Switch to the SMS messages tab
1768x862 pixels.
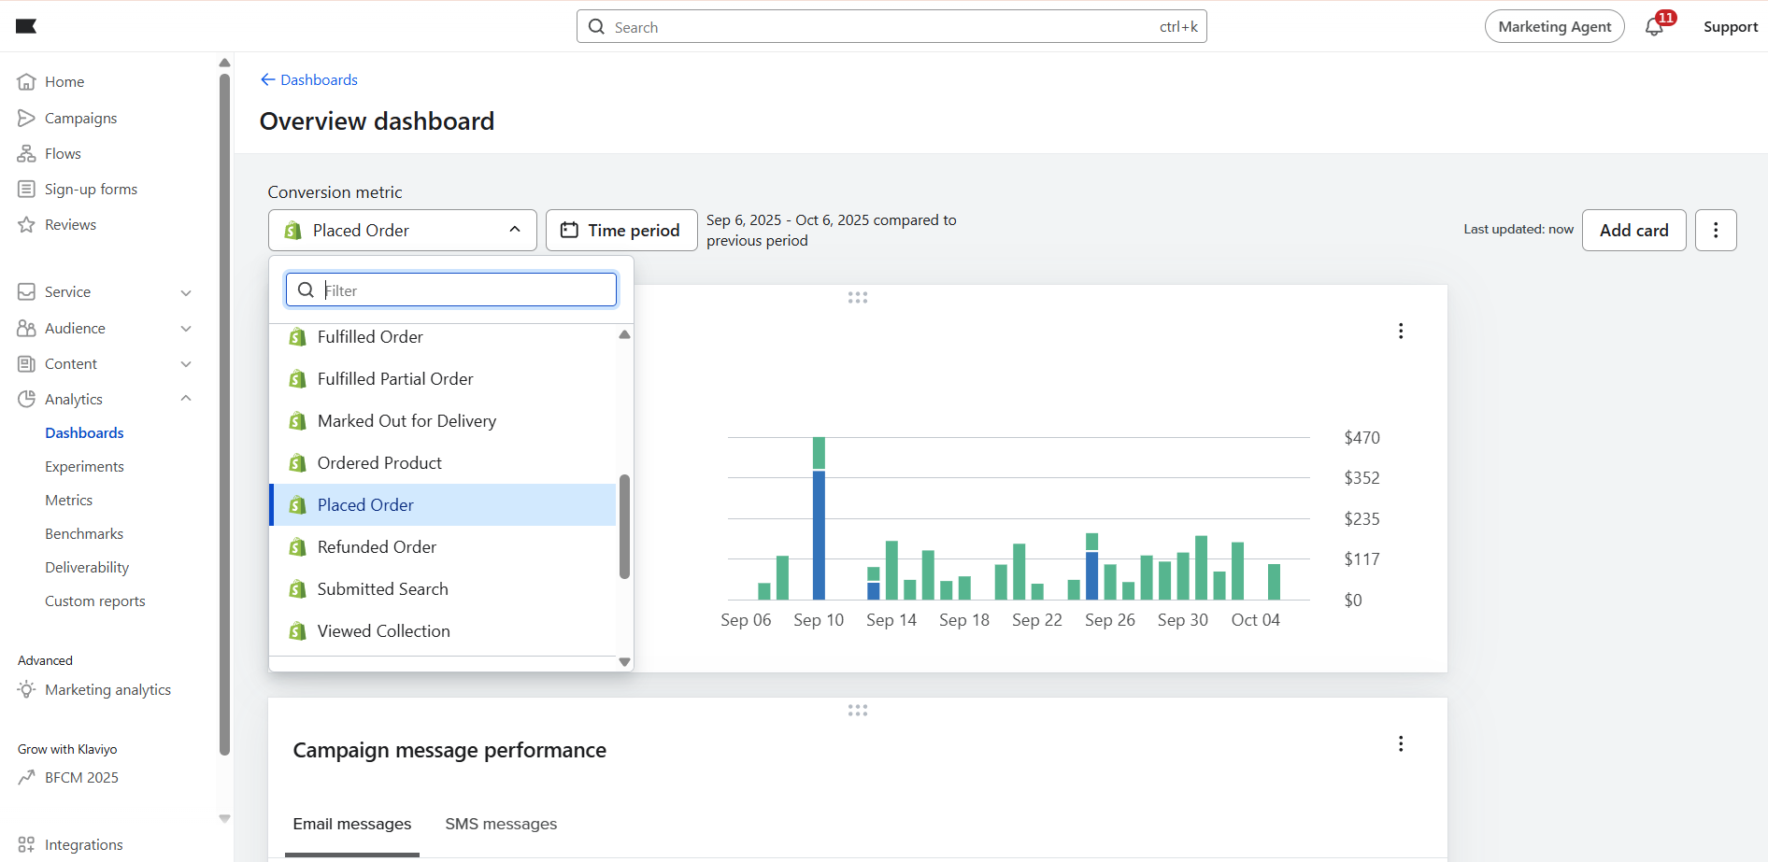pyautogui.click(x=501, y=824)
